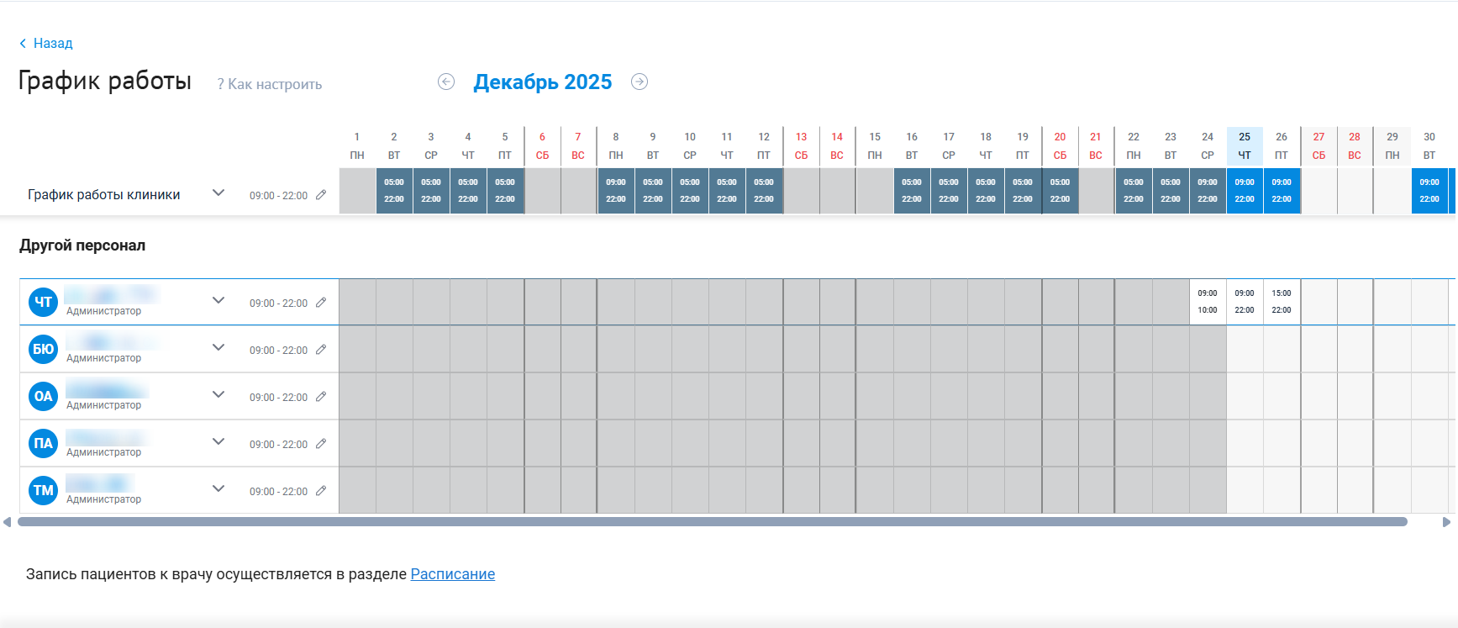
Task: Click pencil icon for ТМ administrator
Action: pyautogui.click(x=321, y=491)
